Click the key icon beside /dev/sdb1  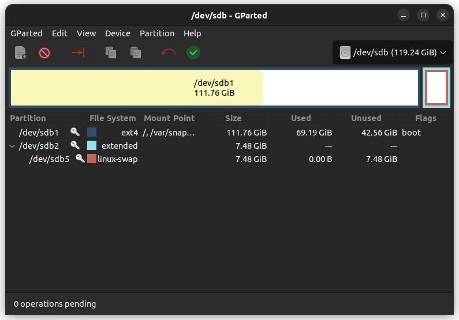click(75, 132)
